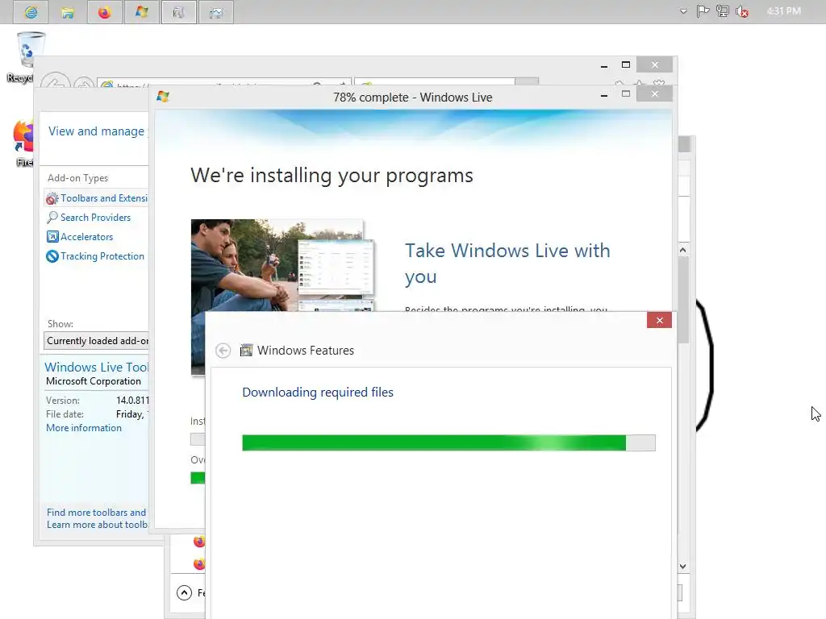826x619 pixels.
Task: Show hidden tray icons arrow
Action: coord(683,11)
